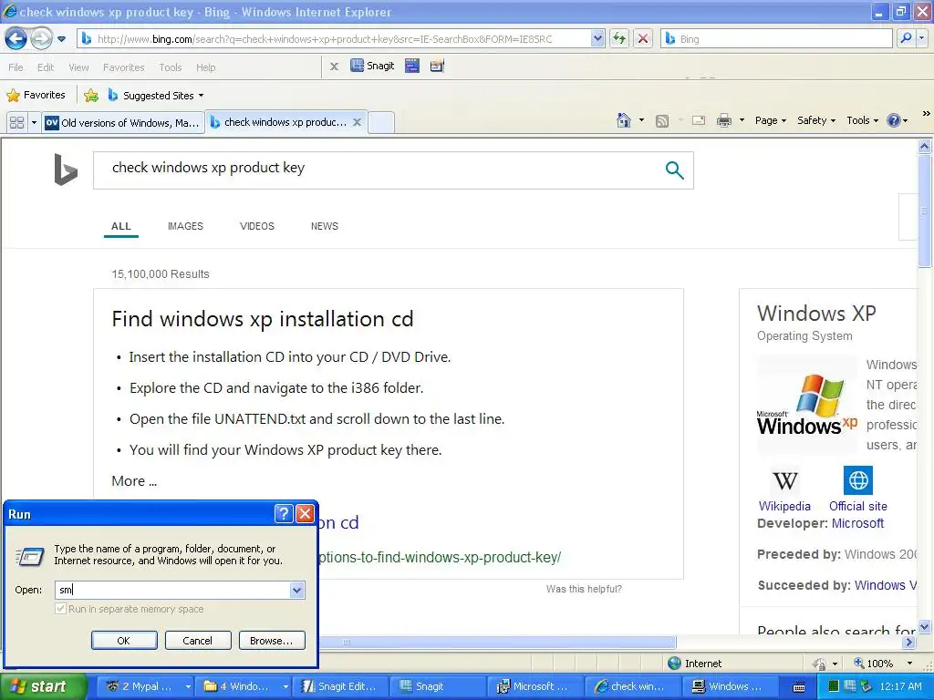Click the taskbar clock showing 12:17 AM
The image size is (934, 700).
pos(900,686)
